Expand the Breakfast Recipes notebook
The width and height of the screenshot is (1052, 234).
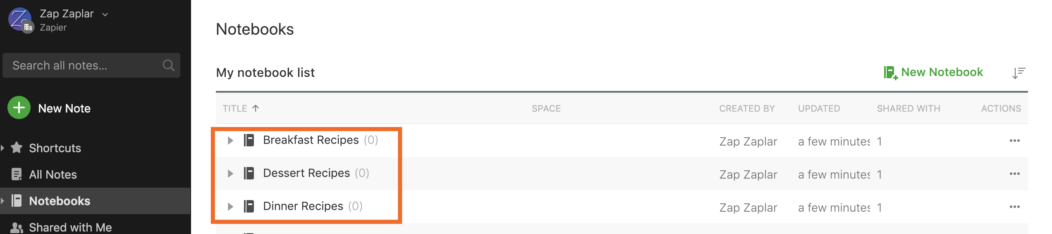point(230,141)
